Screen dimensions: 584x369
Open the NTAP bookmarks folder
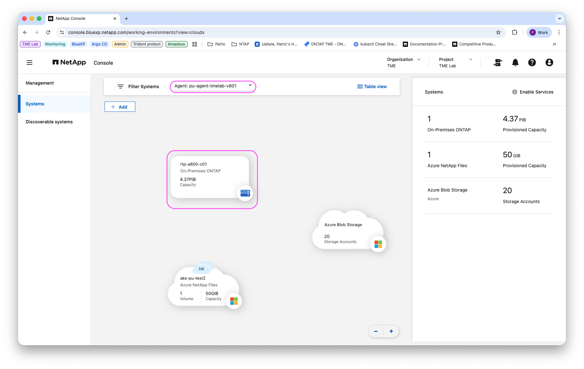pos(241,44)
